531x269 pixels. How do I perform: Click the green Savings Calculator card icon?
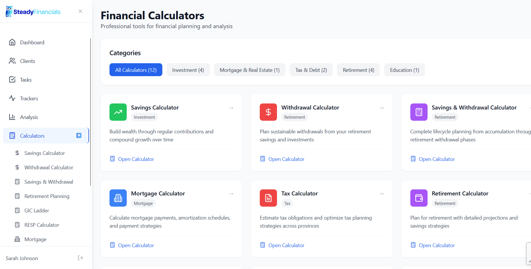coord(118,112)
